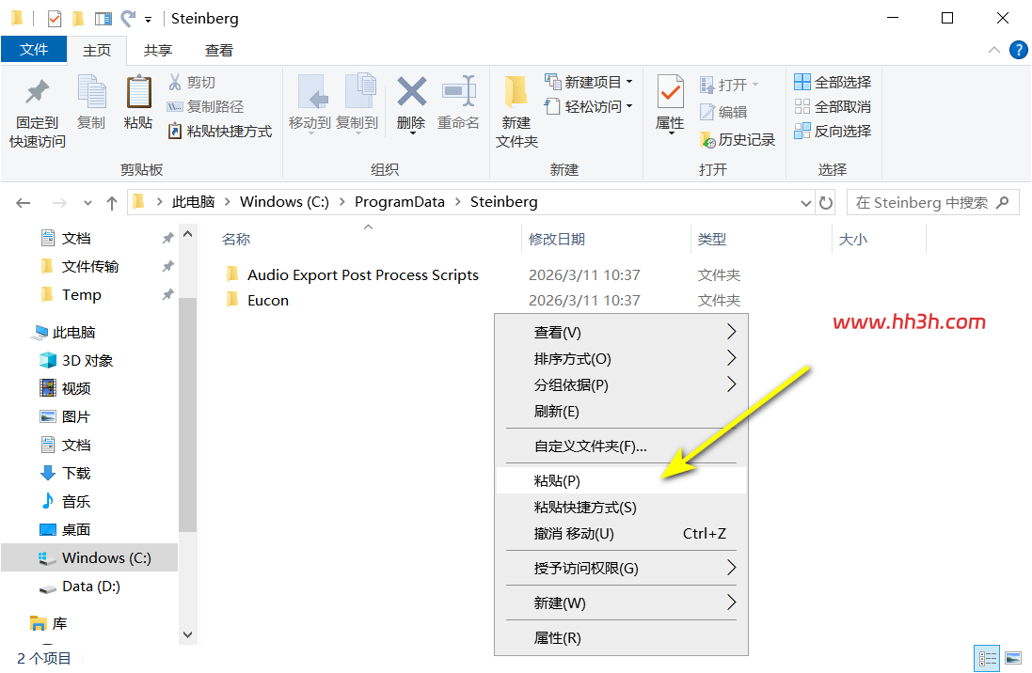Sort by Date modified (修改日期) column header
The width and height of the screenshot is (1032, 673).
click(557, 239)
